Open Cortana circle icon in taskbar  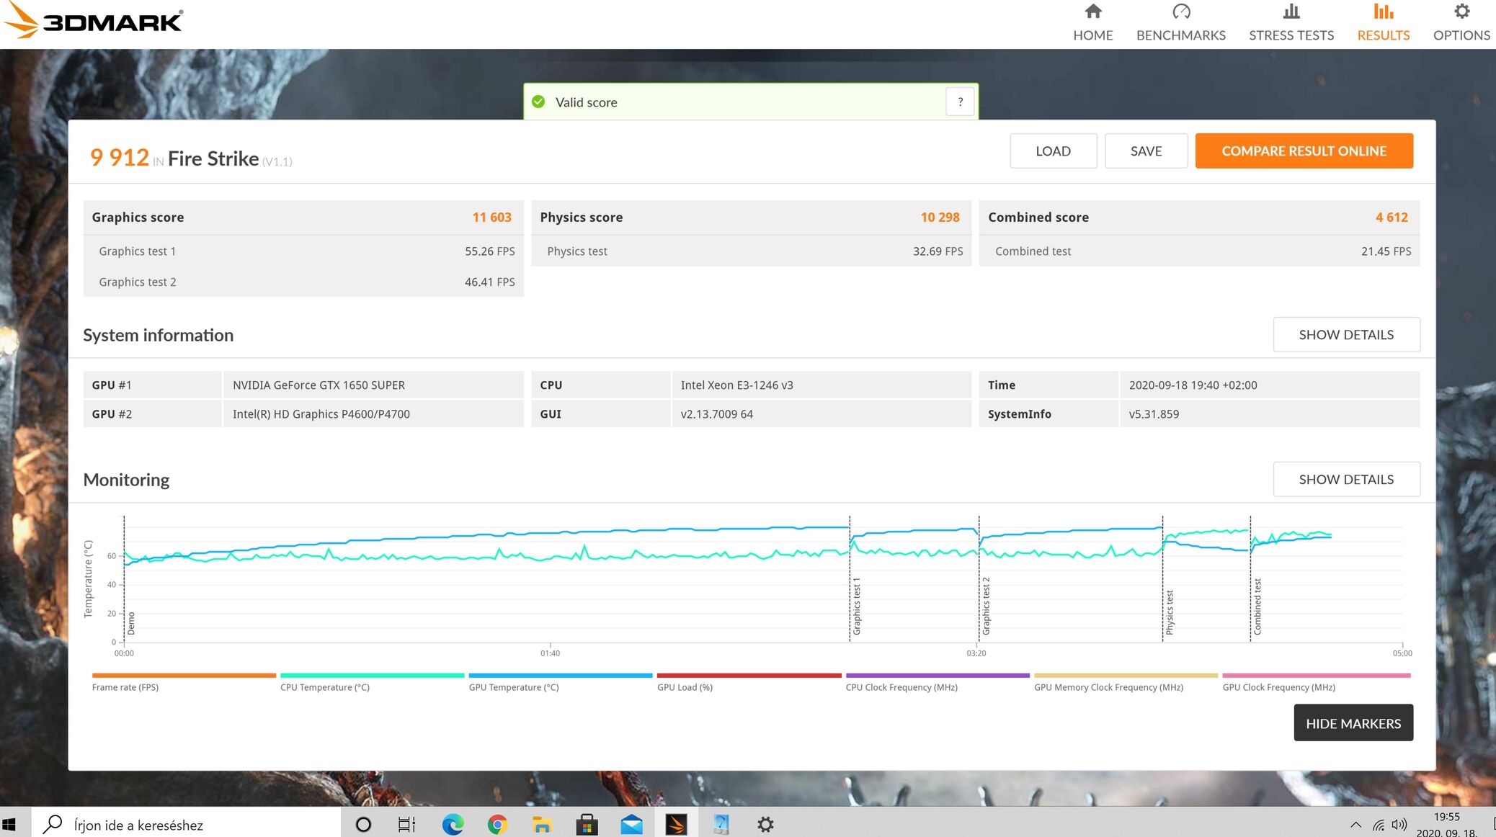(x=363, y=825)
